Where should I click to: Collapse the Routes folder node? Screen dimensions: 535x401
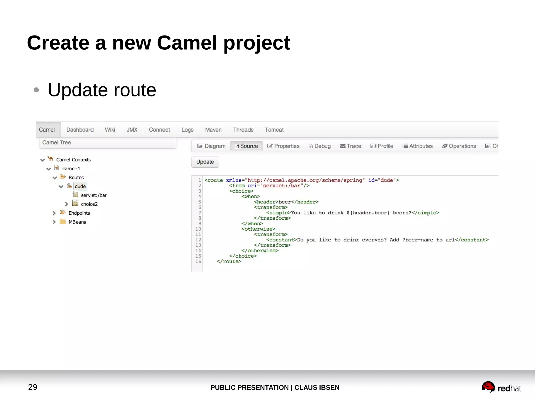click(x=55, y=178)
